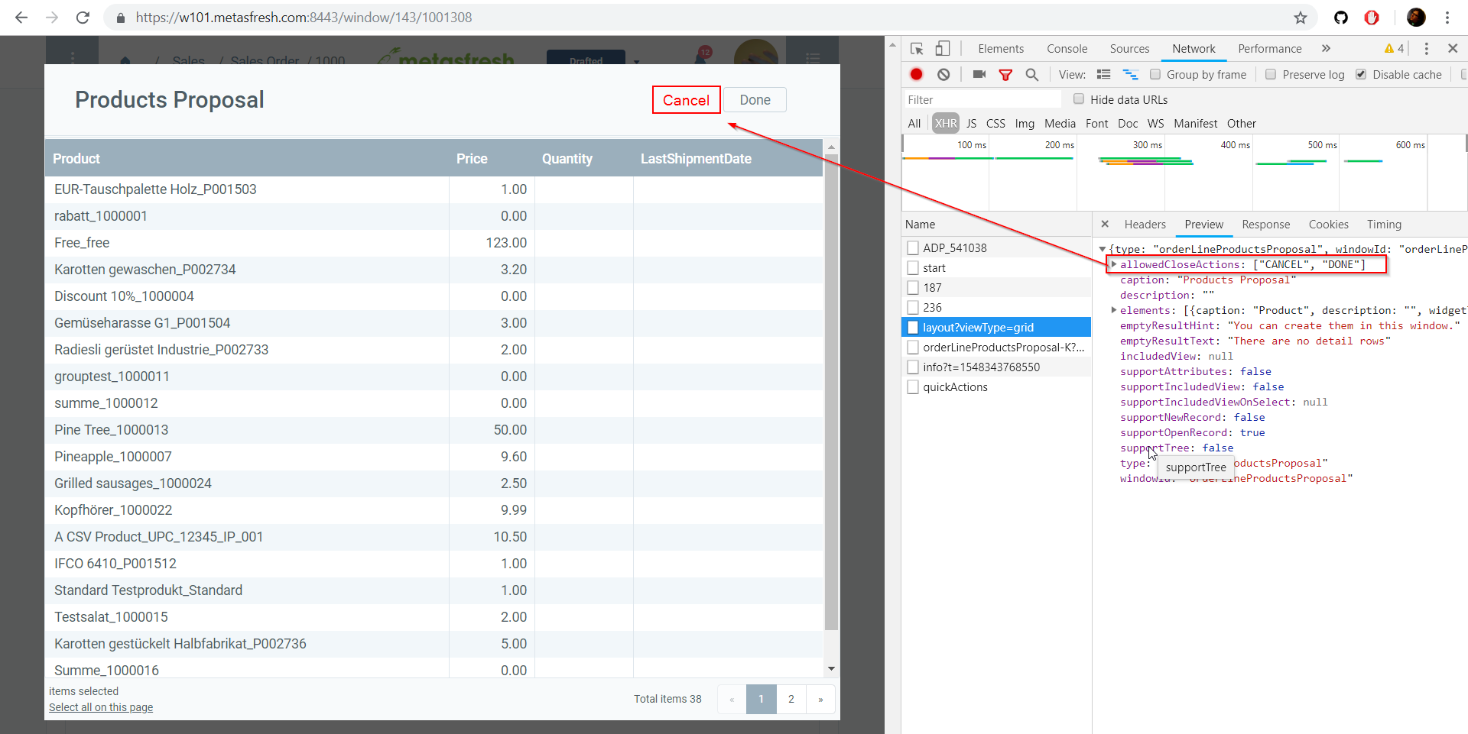The image size is (1468, 734).
Task: Show the overview waterfall view icon
Action: 1132,74
